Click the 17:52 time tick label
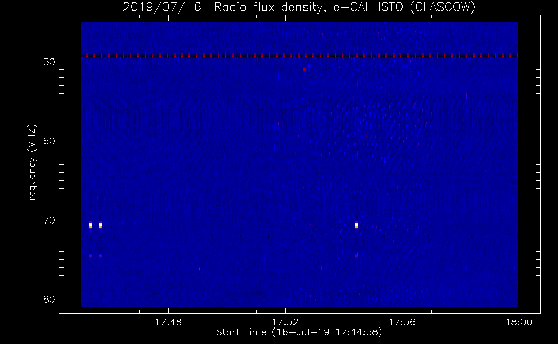The width and height of the screenshot is (558, 344). point(285,322)
